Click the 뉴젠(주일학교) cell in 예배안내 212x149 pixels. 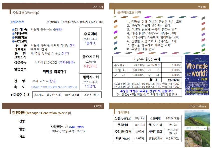click(123, 118)
